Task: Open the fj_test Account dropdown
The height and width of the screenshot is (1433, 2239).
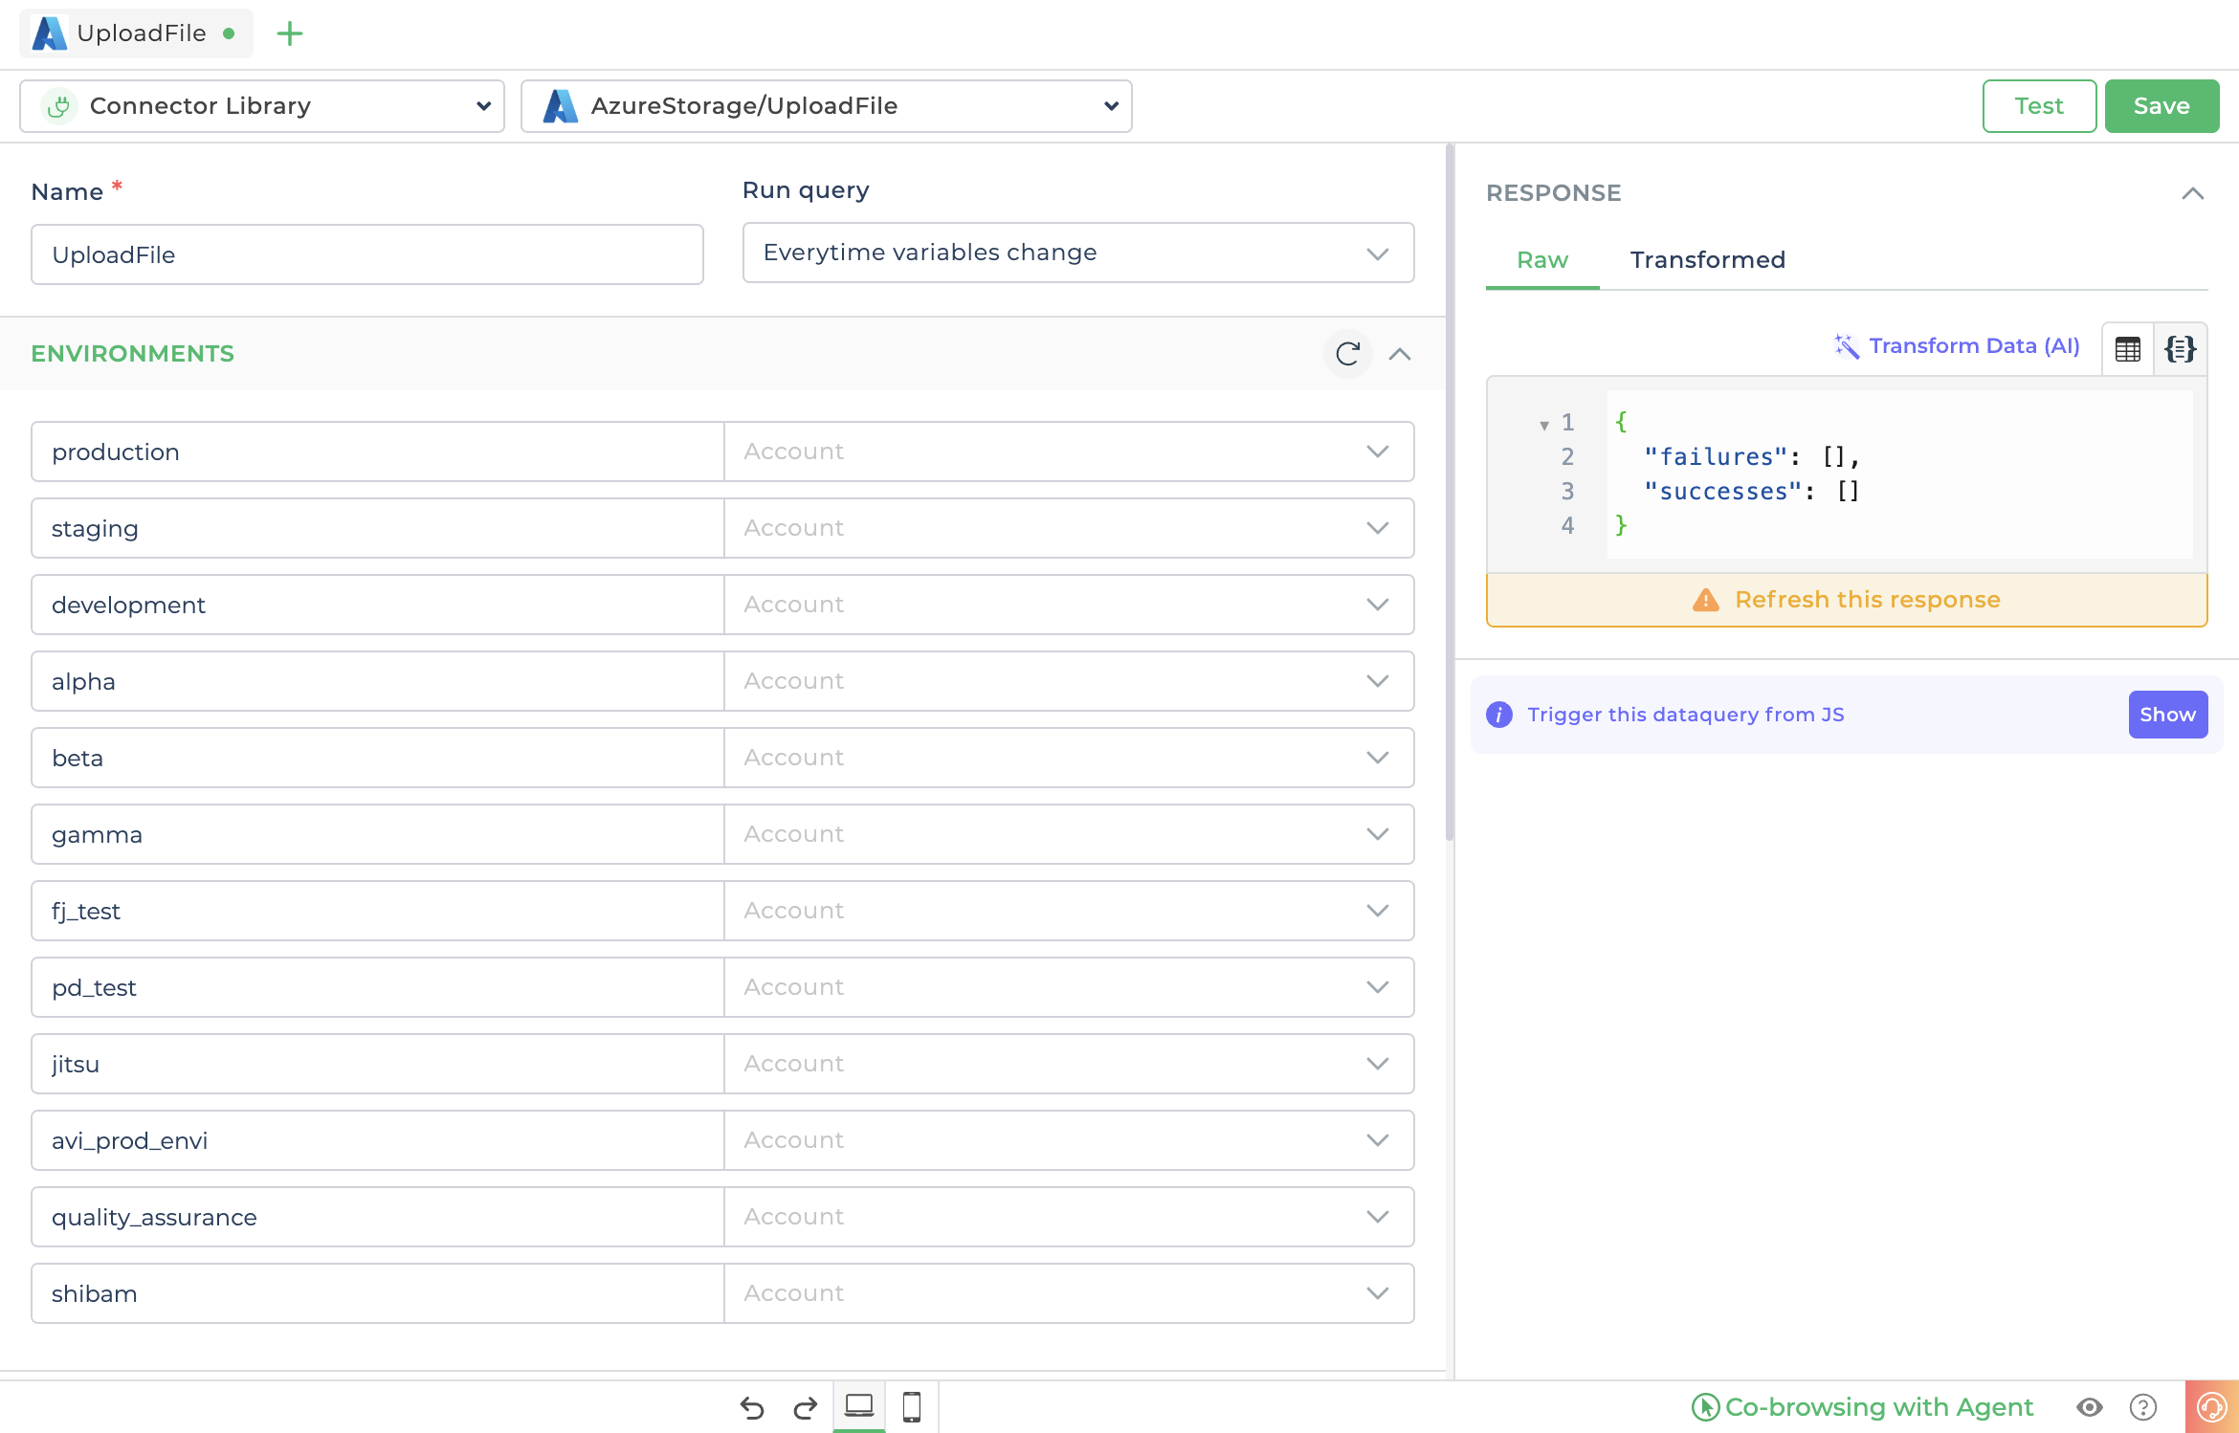Action: [x=1069, y=911]
